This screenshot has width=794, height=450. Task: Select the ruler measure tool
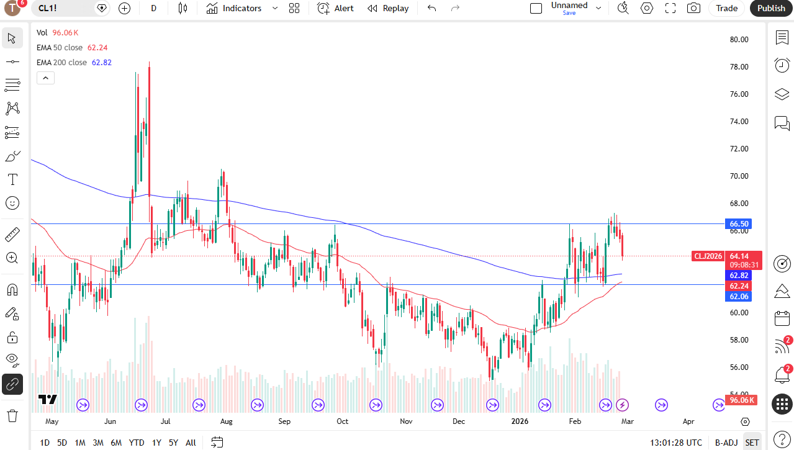(x=12, y=235)
